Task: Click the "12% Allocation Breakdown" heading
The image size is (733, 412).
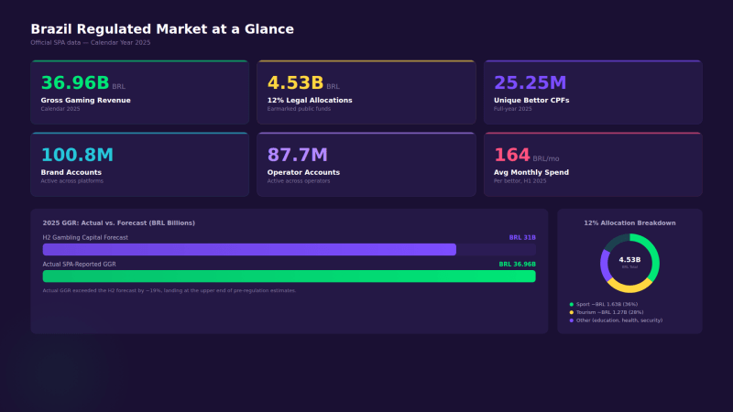Action: click(x=629, y=222)
